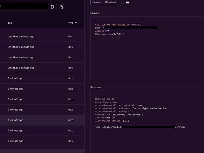Screen dimensions: 204x153
Task: Click Content-Type: text/html; charset=utf-8 line
Action: point(119,115)
